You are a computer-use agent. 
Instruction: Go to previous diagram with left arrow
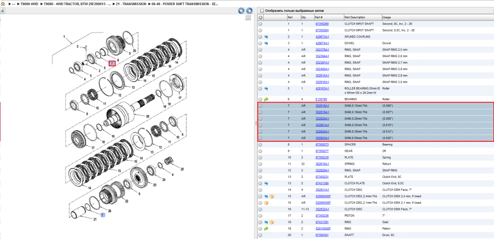(x=242, y=11)
